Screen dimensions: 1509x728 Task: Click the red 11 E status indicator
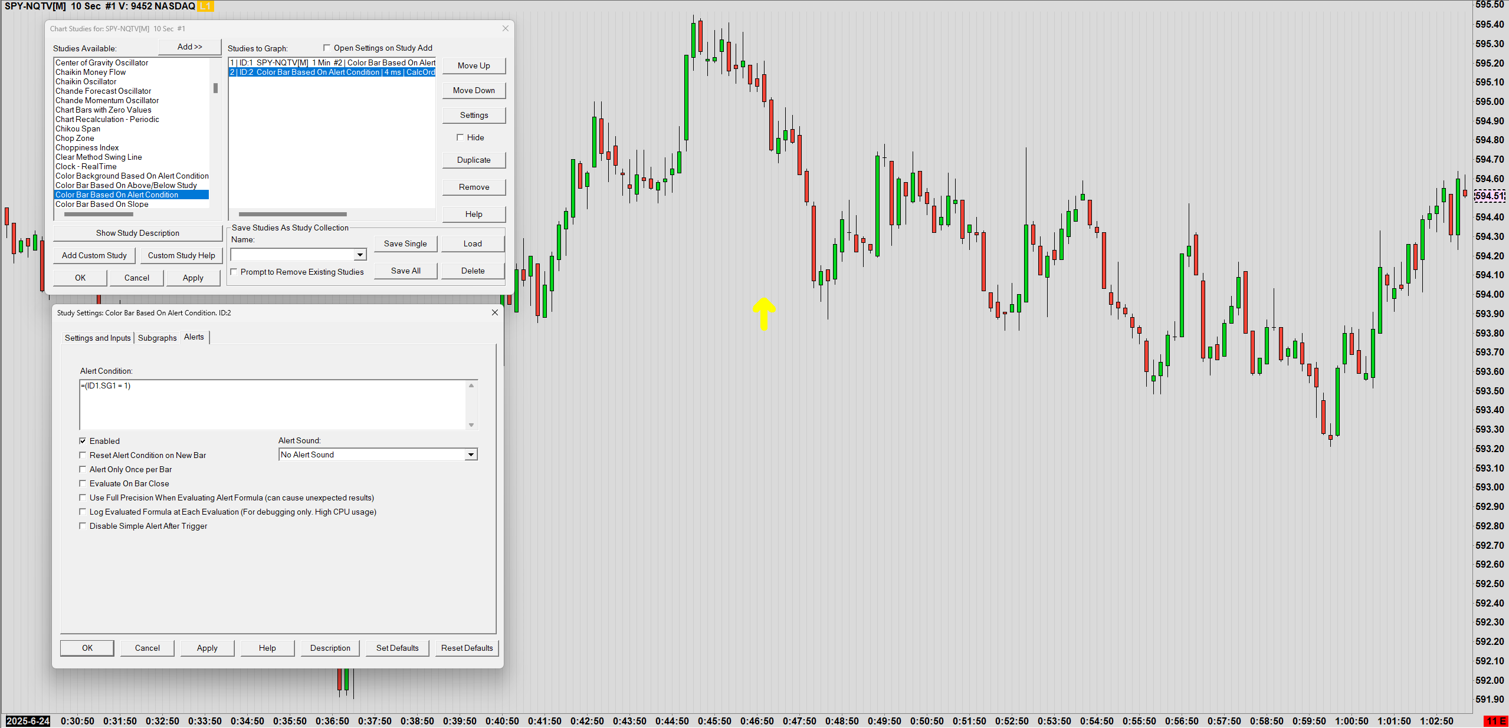[x=1495, y=721]
